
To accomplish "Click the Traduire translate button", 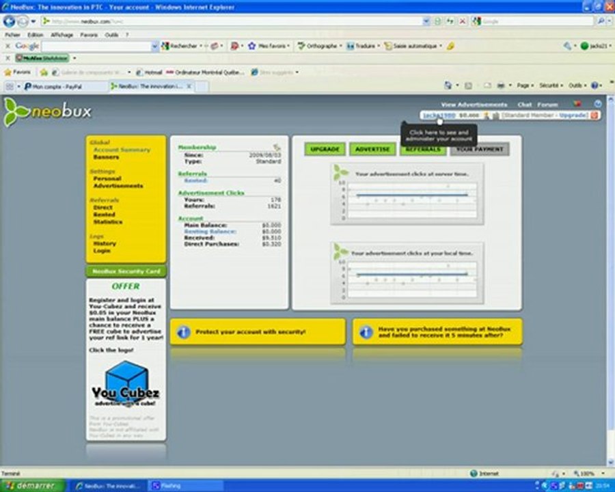I will 362,46.
